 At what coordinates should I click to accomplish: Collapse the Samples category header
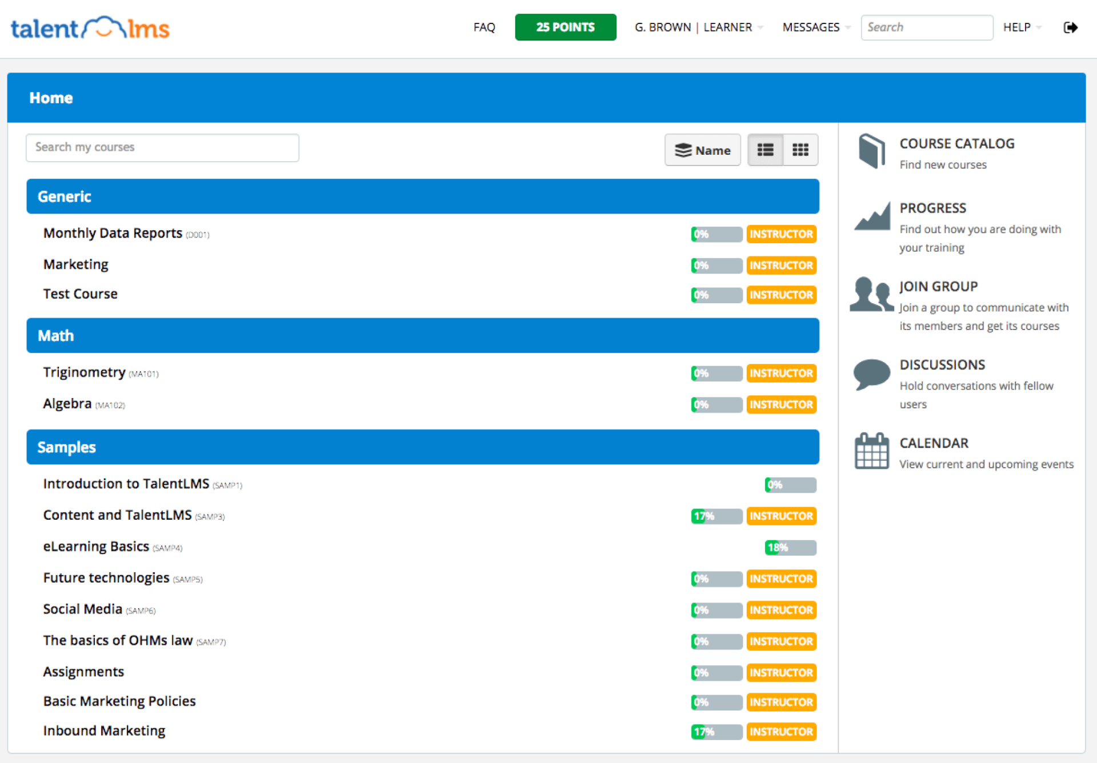click(423, 447)
